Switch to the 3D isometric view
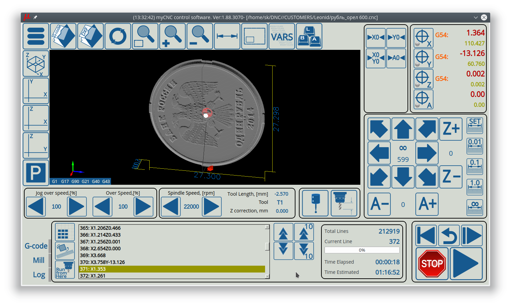This screenshot has width=511, height=307. pos(36,64)
